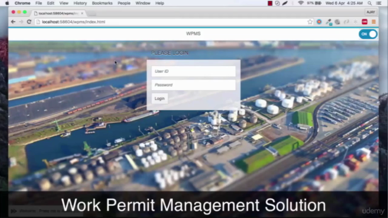Click the PLEASE LOGIN heading
The height and width of the screenshot is (218, 388).
tap(170, 53)
